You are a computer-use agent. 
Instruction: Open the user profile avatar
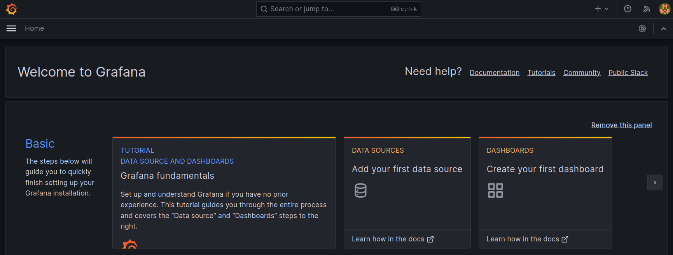coord(665,9)
